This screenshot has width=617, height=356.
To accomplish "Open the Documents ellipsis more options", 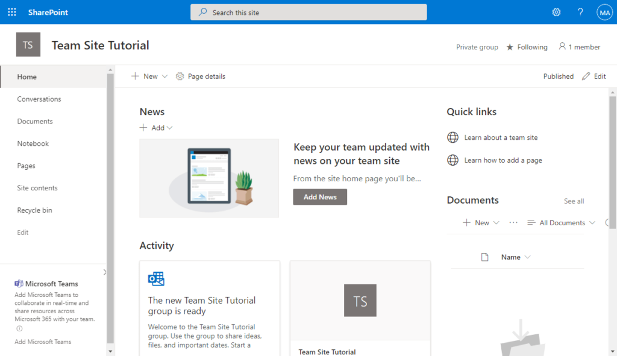I will point(513,223).
